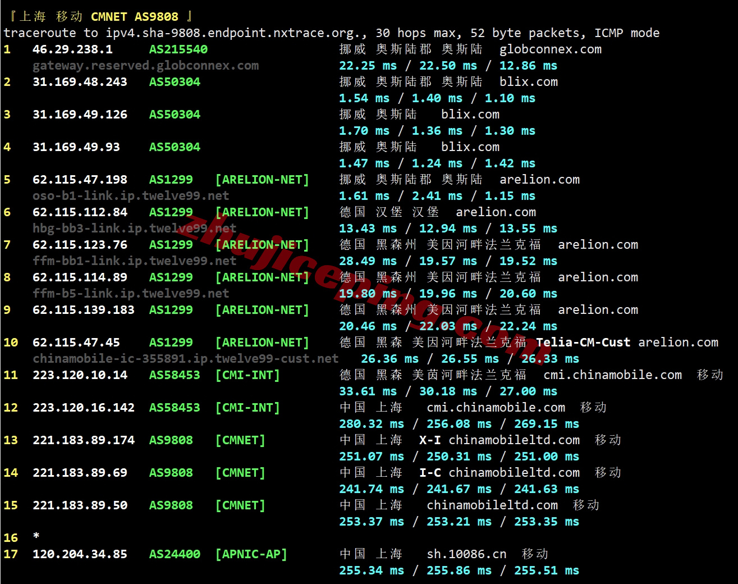Click IP 62.115.139.183

[x=83, y=310]
